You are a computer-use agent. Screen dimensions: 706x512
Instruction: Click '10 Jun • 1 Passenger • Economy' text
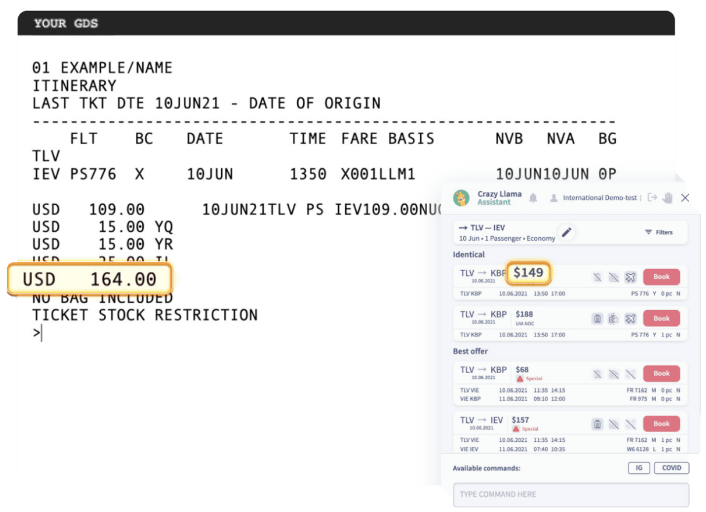[507, 238]
